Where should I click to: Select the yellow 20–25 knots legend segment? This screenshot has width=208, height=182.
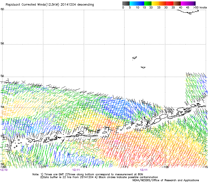tap(155, 3)
